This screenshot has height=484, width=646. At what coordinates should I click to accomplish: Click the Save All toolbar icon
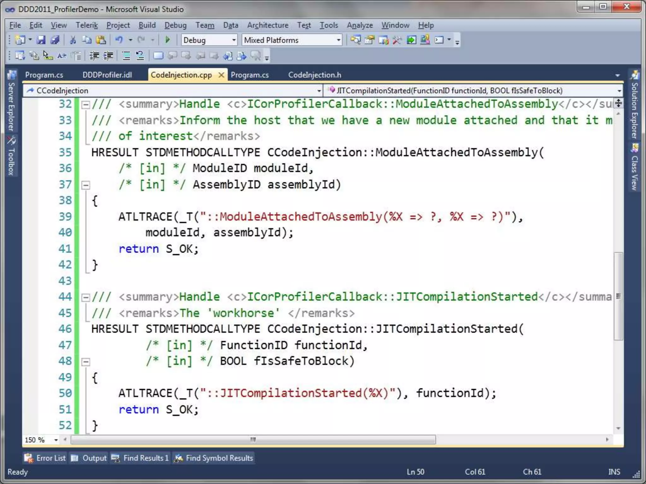[x=55, y=40]
